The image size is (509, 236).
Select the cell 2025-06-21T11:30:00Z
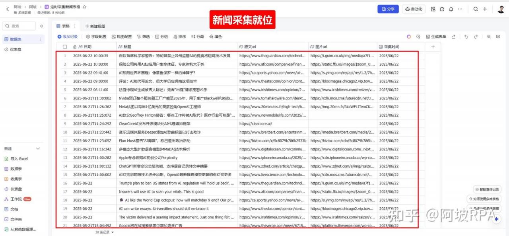click(x=93, y=98)
